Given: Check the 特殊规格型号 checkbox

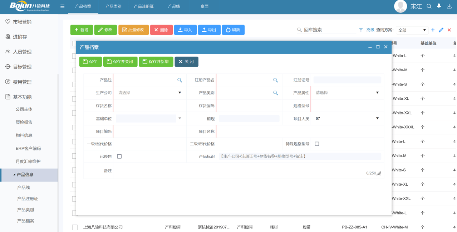Looking at the screenshot, I should pyautogui.click(x=317, y=144).
